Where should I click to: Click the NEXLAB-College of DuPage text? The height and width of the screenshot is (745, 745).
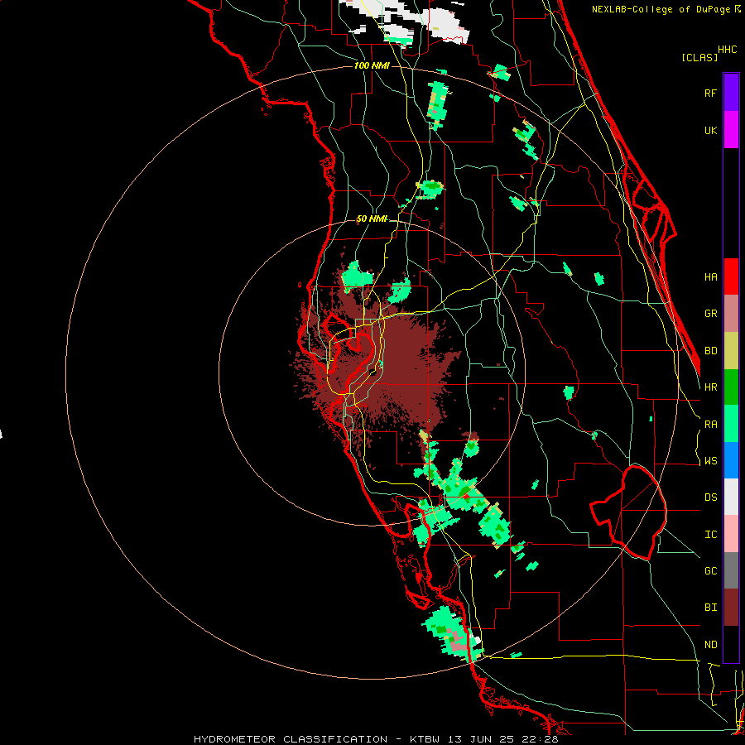[x=661, y=9]
